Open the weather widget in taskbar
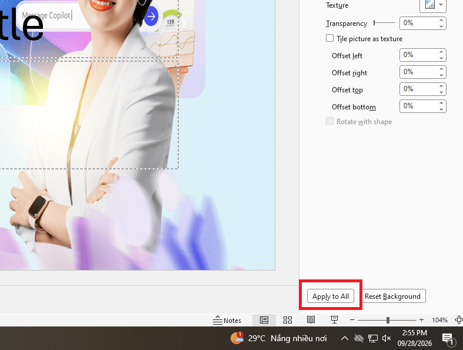The height and width of the screenshot is (350, 463). tap(278, 338)
